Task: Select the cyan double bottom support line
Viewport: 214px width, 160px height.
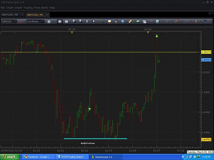Action: pos(96,139)
